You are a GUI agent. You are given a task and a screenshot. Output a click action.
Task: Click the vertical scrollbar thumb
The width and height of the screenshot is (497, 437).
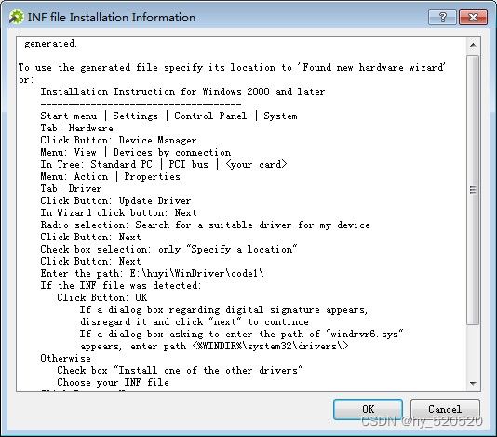(473, 190)
